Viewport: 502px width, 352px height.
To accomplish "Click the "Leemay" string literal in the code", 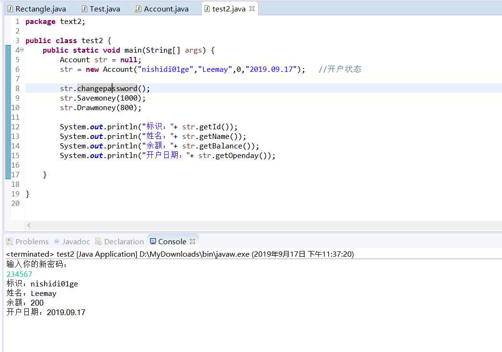I will [215, 69].
